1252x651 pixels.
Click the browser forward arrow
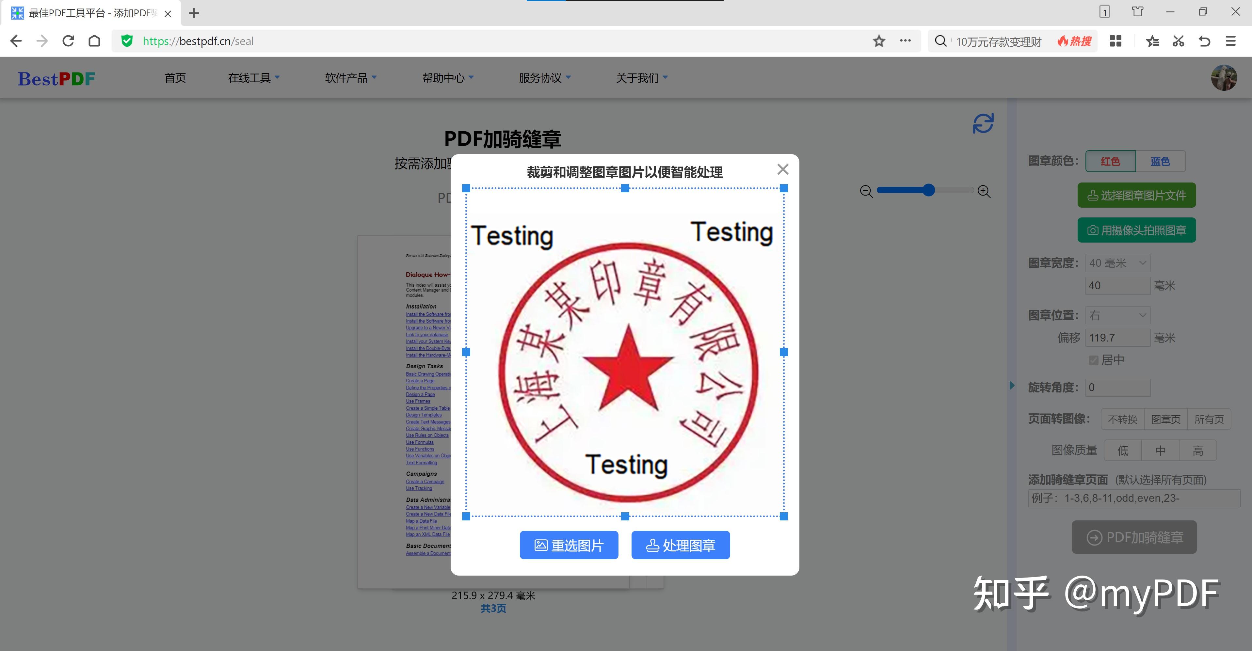point(42,41)
